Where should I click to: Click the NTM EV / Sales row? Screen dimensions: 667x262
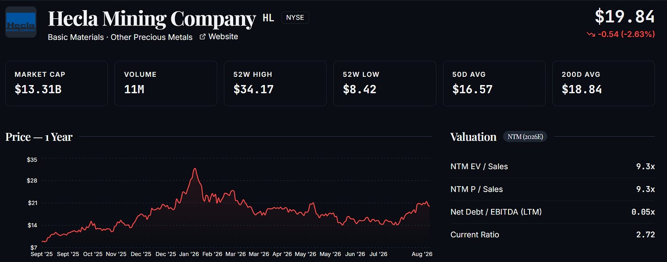[x=552, y=166]
